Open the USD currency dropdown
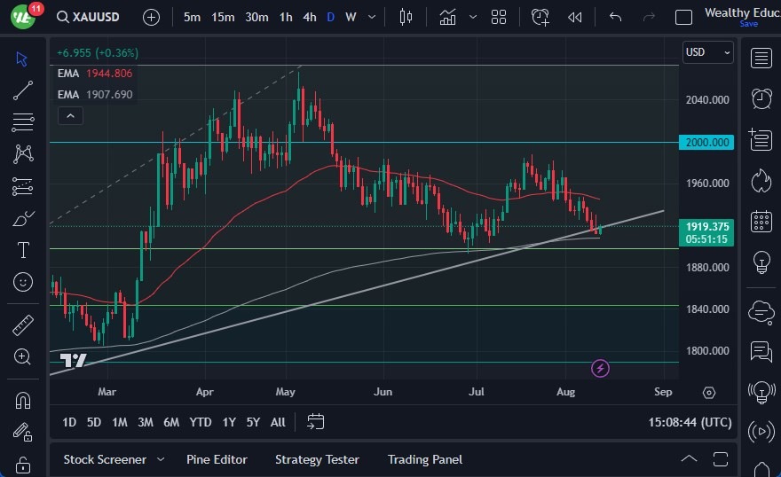The image size is (781, 477). (707, 52)
